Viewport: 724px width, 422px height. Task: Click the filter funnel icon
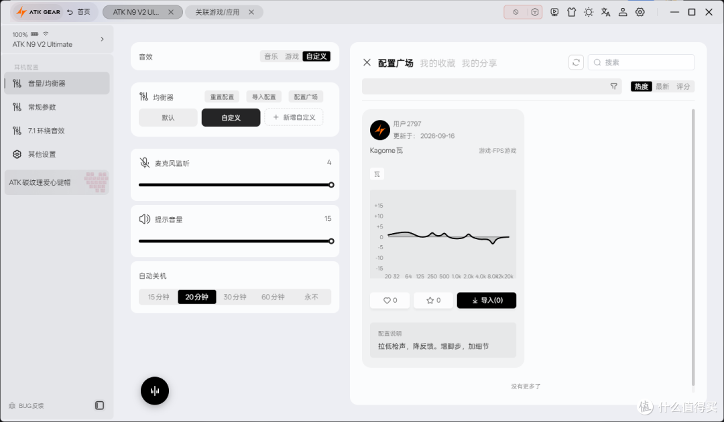(613, 86)
